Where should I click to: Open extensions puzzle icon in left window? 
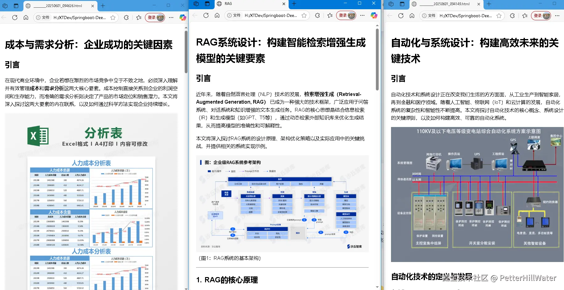point(126,18)
